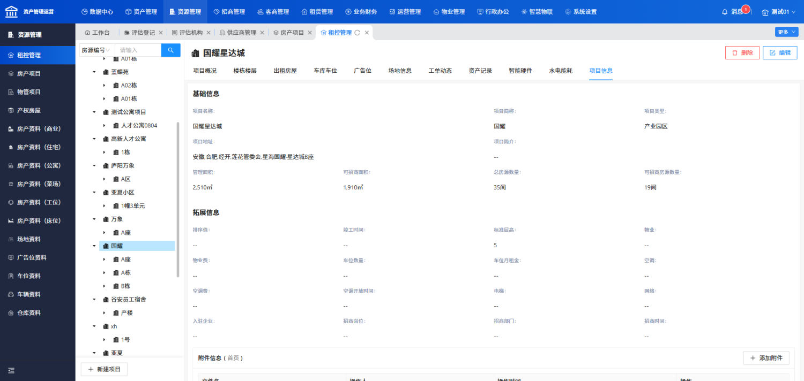Click the 新建项目 button
The width and height of the screenshot is (804, 381).
(104, 369)
